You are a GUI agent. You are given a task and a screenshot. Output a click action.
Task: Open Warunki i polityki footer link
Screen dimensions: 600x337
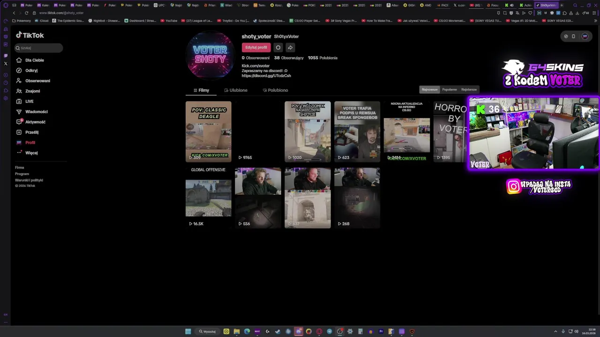point(29,180)
